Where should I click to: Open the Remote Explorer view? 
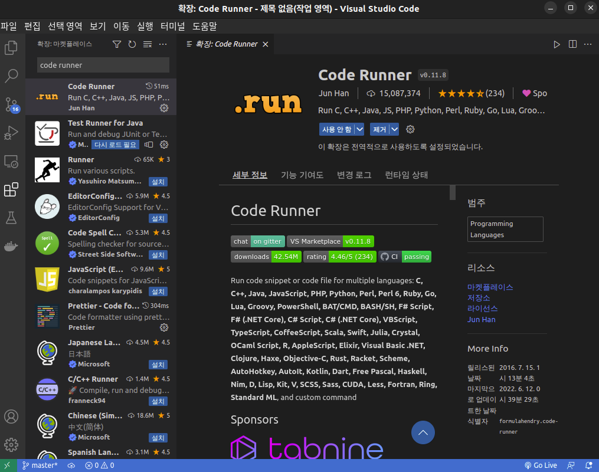pos(11,161)
